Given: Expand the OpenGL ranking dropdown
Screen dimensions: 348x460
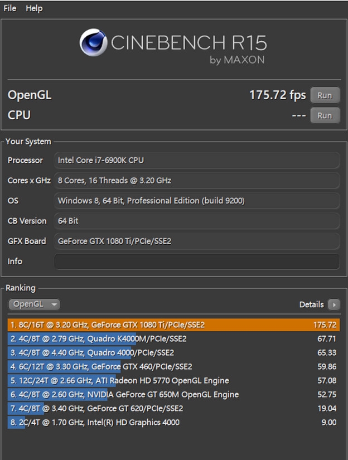Looking at the screenshot, I should [34, 304].
